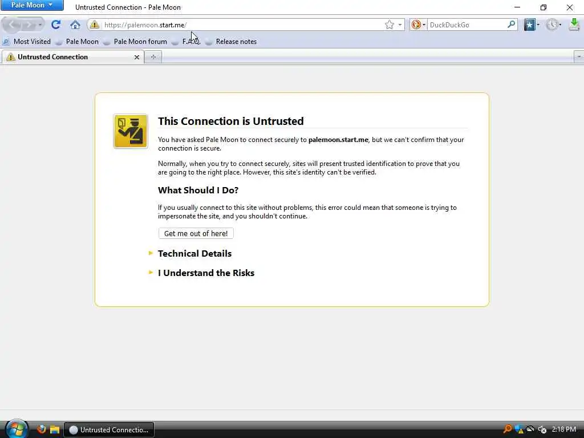Click the Forward navigation arrow

click(29, 25)
